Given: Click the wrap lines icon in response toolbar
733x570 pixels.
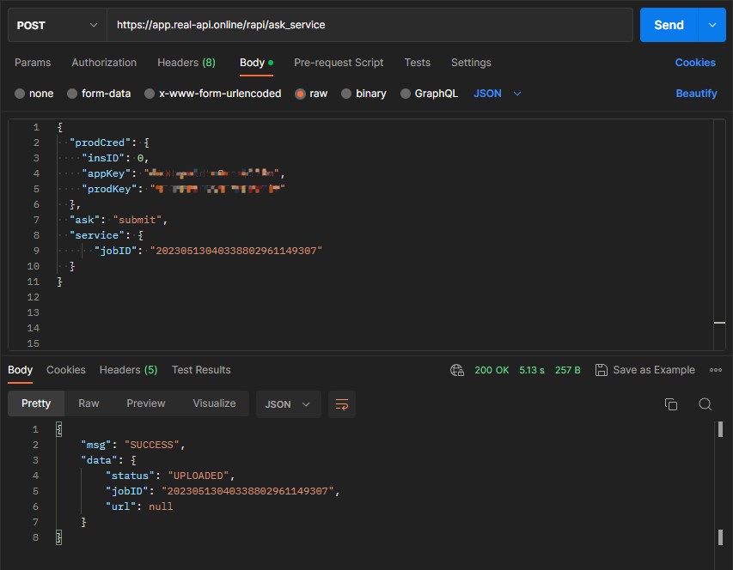Looking at the screenshot, I should point(341,404).
